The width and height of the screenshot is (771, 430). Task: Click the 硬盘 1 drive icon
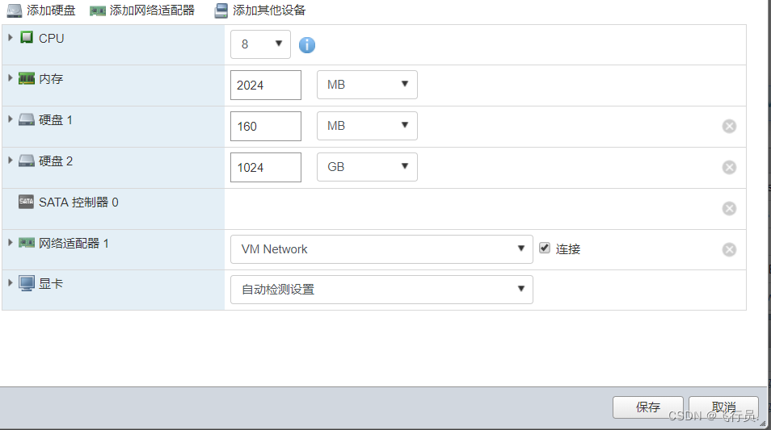click(27, 119)
